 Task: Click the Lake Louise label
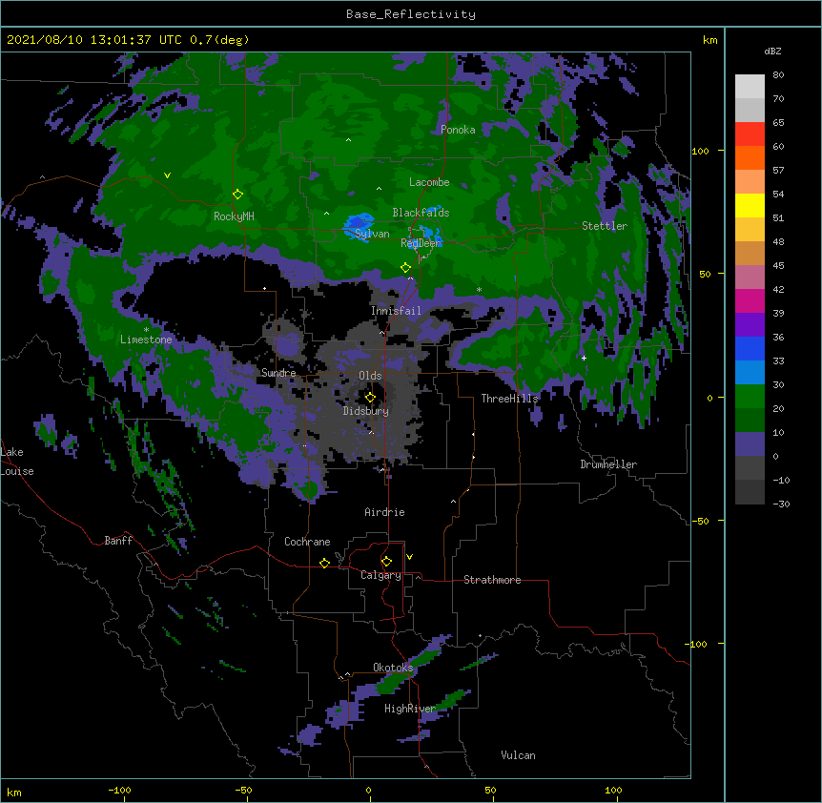pyautogui.click(x=17, y=462)
